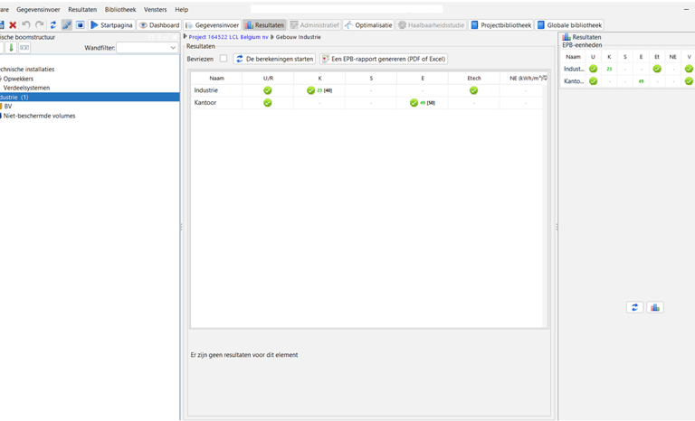Image resolution: width=695 pixels, height=421 pixels.
Task: Click Indust... Et check in right panel
Action: 657,69
